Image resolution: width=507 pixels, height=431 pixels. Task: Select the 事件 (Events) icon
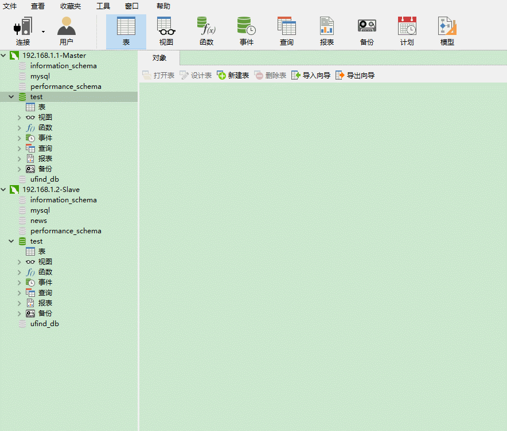tap(246, 31)
